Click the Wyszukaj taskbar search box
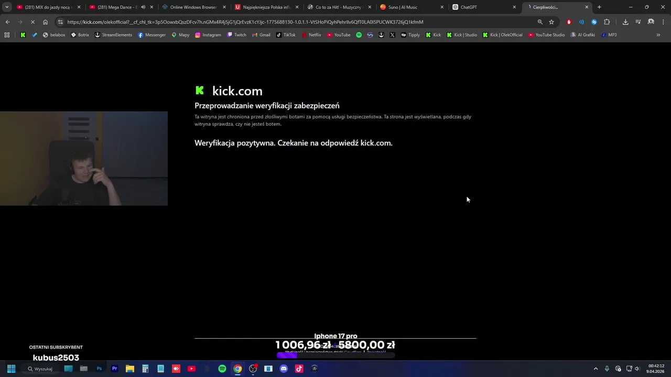 tap(40, 369)
